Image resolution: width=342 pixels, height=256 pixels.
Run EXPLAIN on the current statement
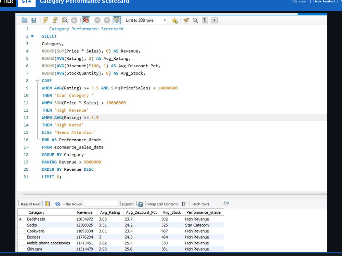point(65,20)
